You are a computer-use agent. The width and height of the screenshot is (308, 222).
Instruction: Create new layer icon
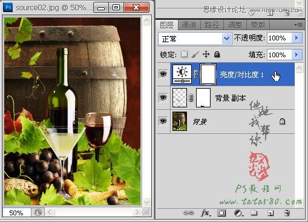pyautogui.click(x=270, y=213)
